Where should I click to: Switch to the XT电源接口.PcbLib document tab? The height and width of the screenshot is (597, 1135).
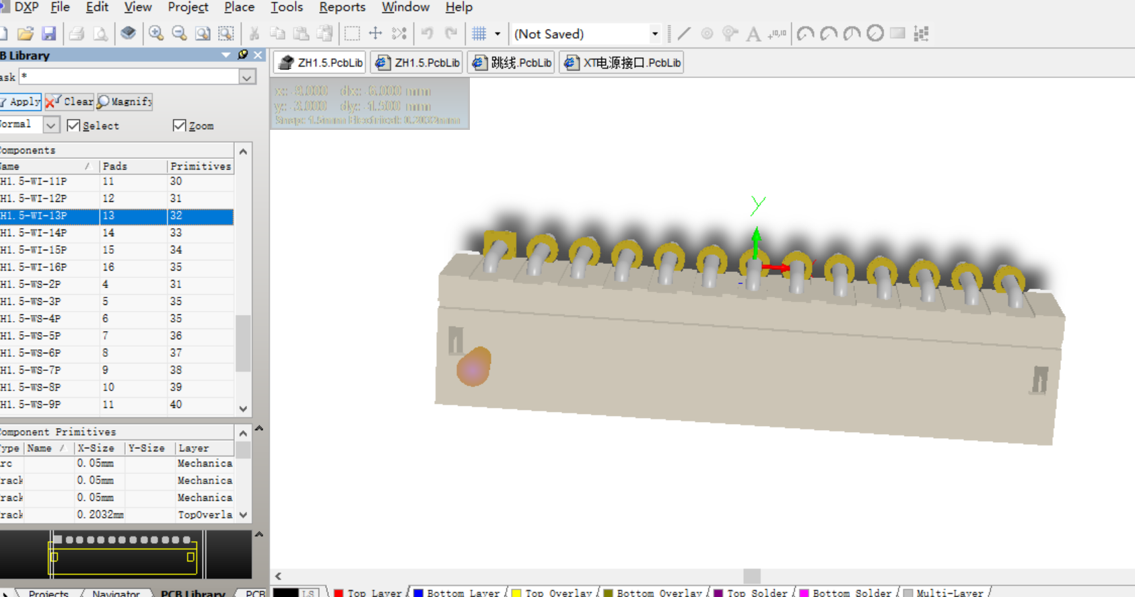[x=622, y=63]
